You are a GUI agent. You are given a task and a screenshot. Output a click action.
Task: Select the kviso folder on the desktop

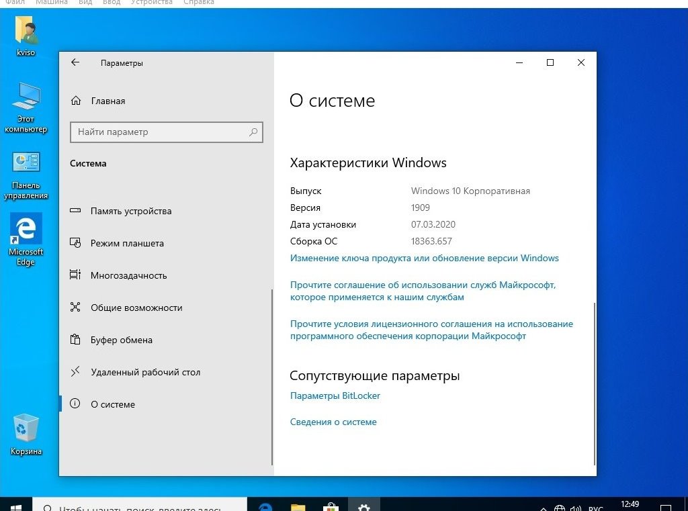pos(26,36)
